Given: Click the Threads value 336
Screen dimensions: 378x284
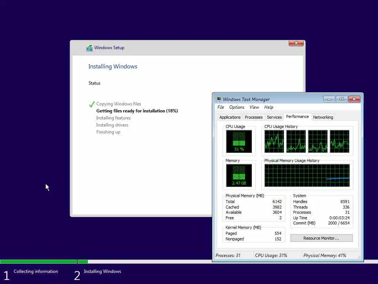Looking at the screenshot, I should [x=346, y=207].
